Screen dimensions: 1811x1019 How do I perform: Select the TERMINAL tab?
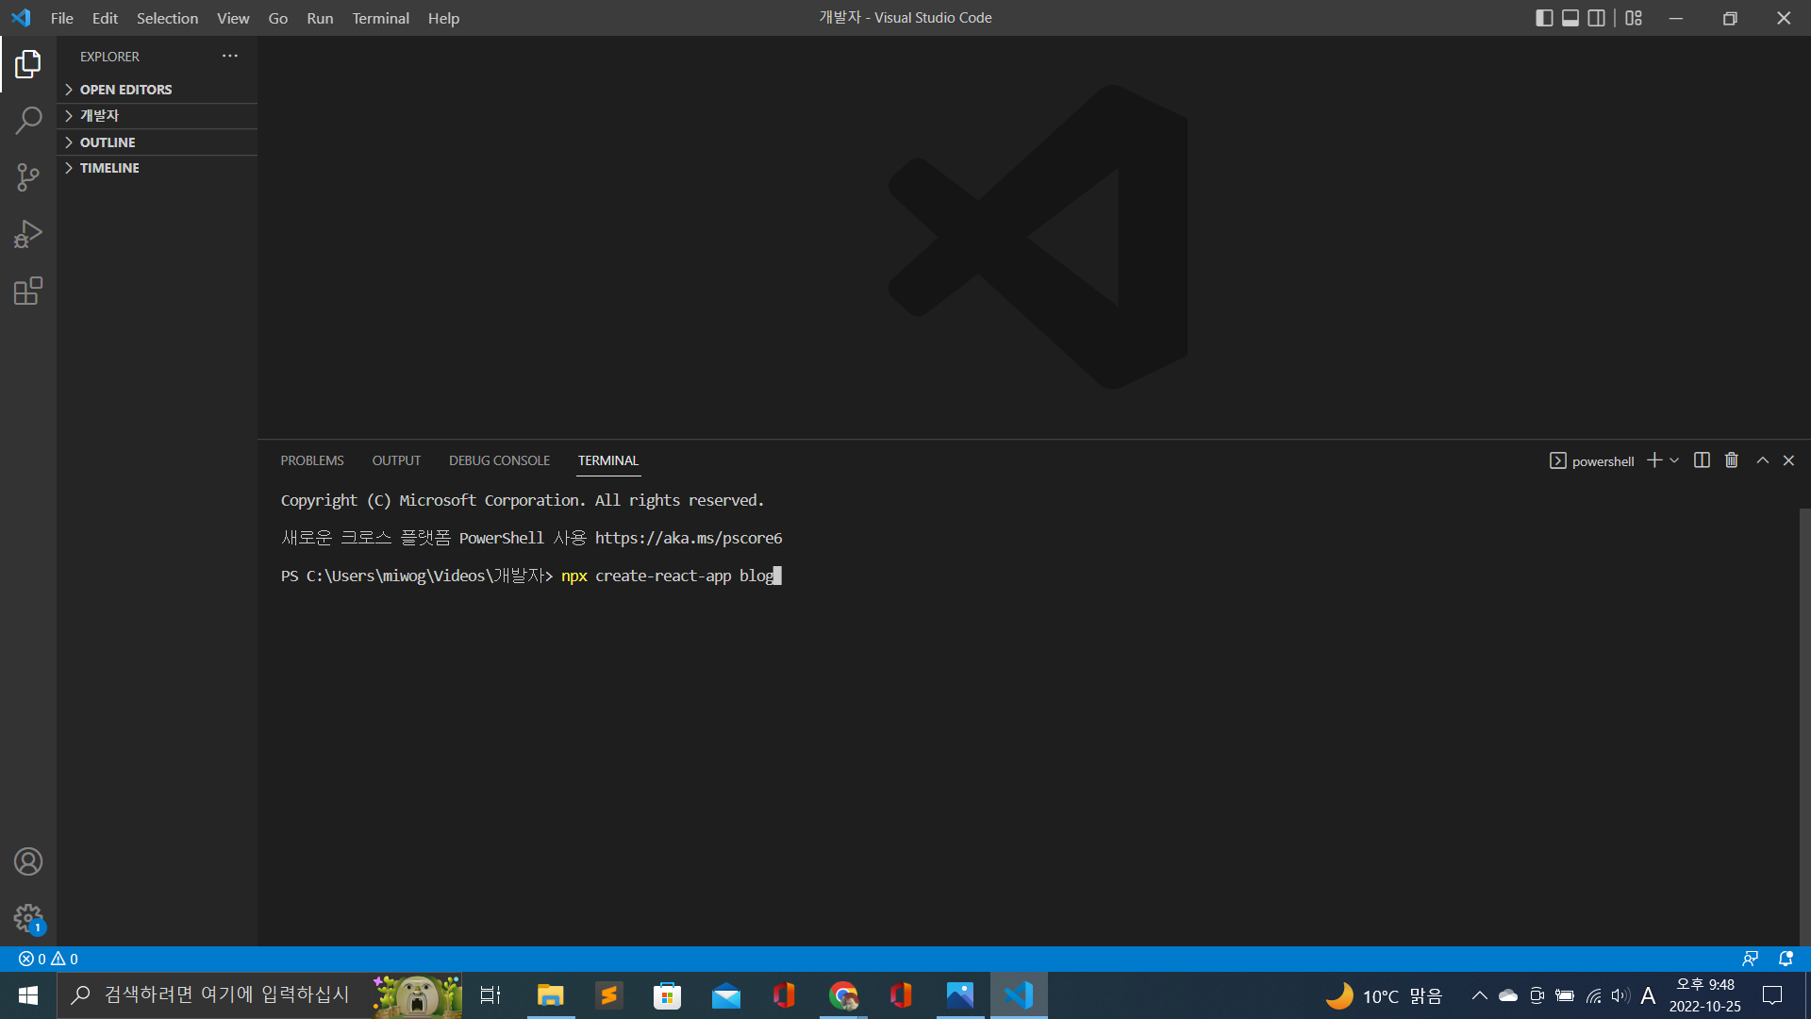[x=608, y=460]
